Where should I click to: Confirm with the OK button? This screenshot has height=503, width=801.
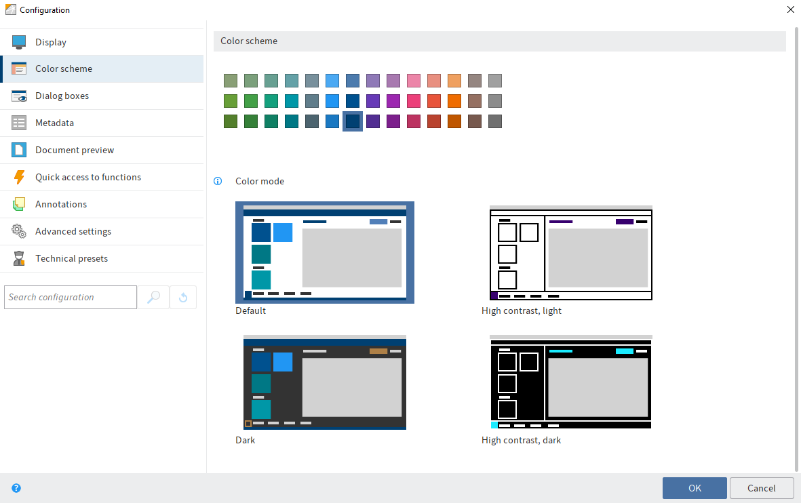pos(695,488)
